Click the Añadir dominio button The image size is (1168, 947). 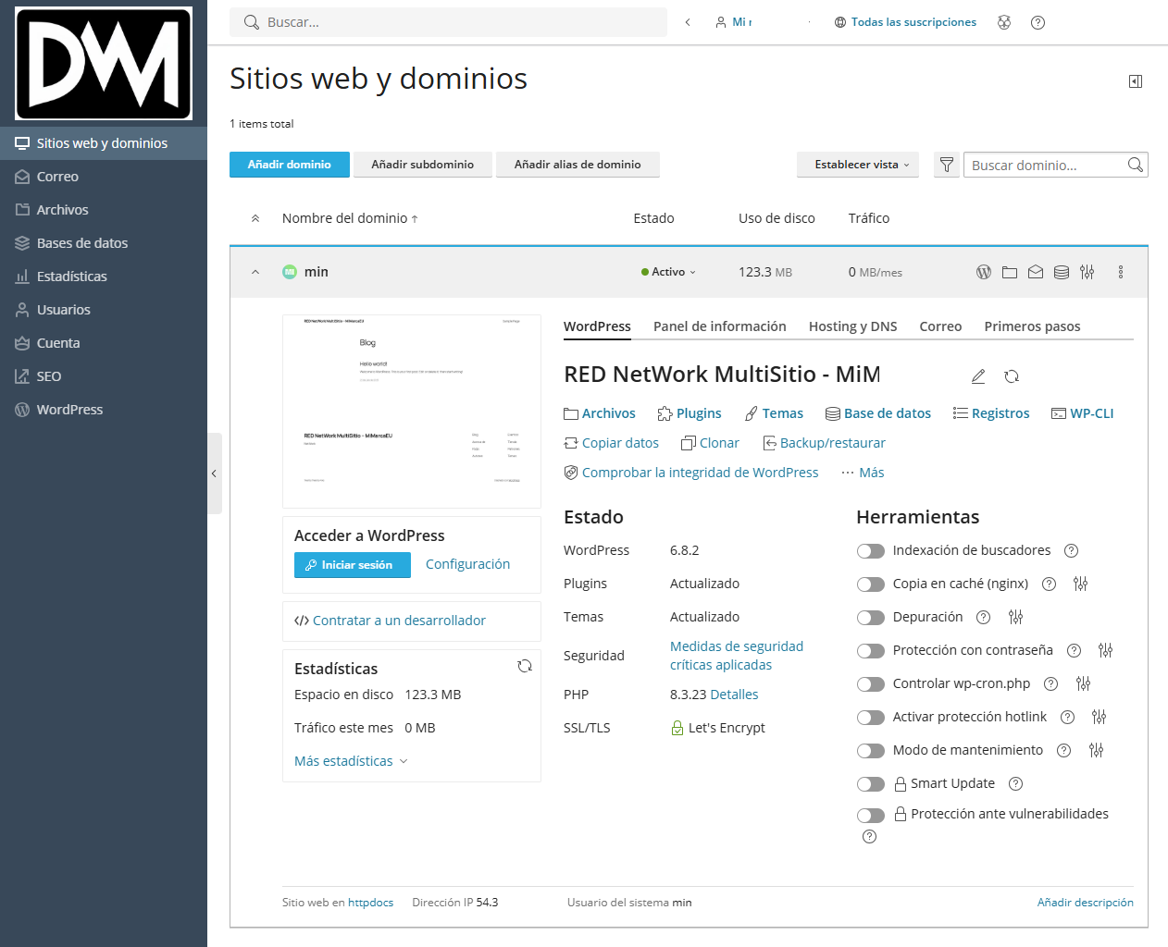290,165
